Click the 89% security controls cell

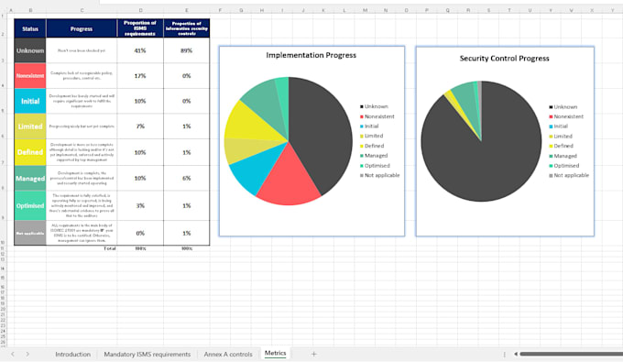[186, 50]
